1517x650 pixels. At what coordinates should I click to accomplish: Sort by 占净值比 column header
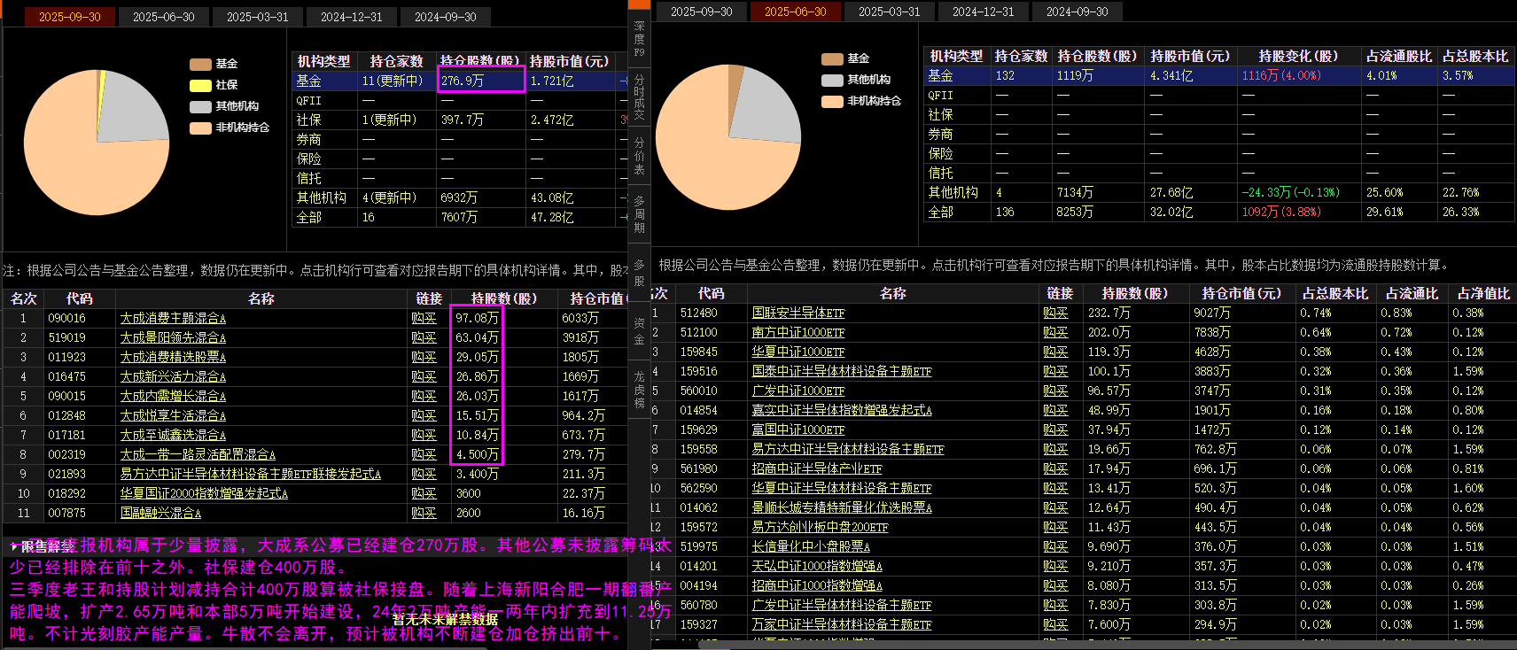click(x=1483, y=293)
